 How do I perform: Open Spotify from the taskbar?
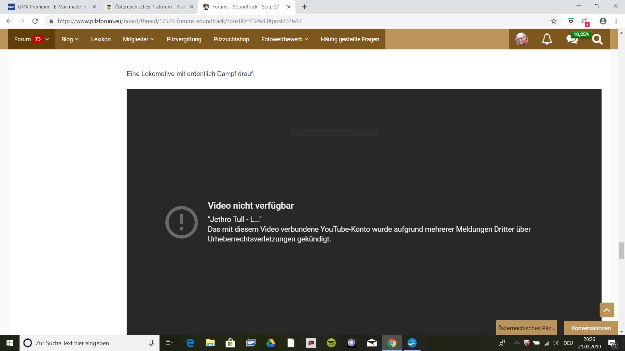(x=331, y=343)
